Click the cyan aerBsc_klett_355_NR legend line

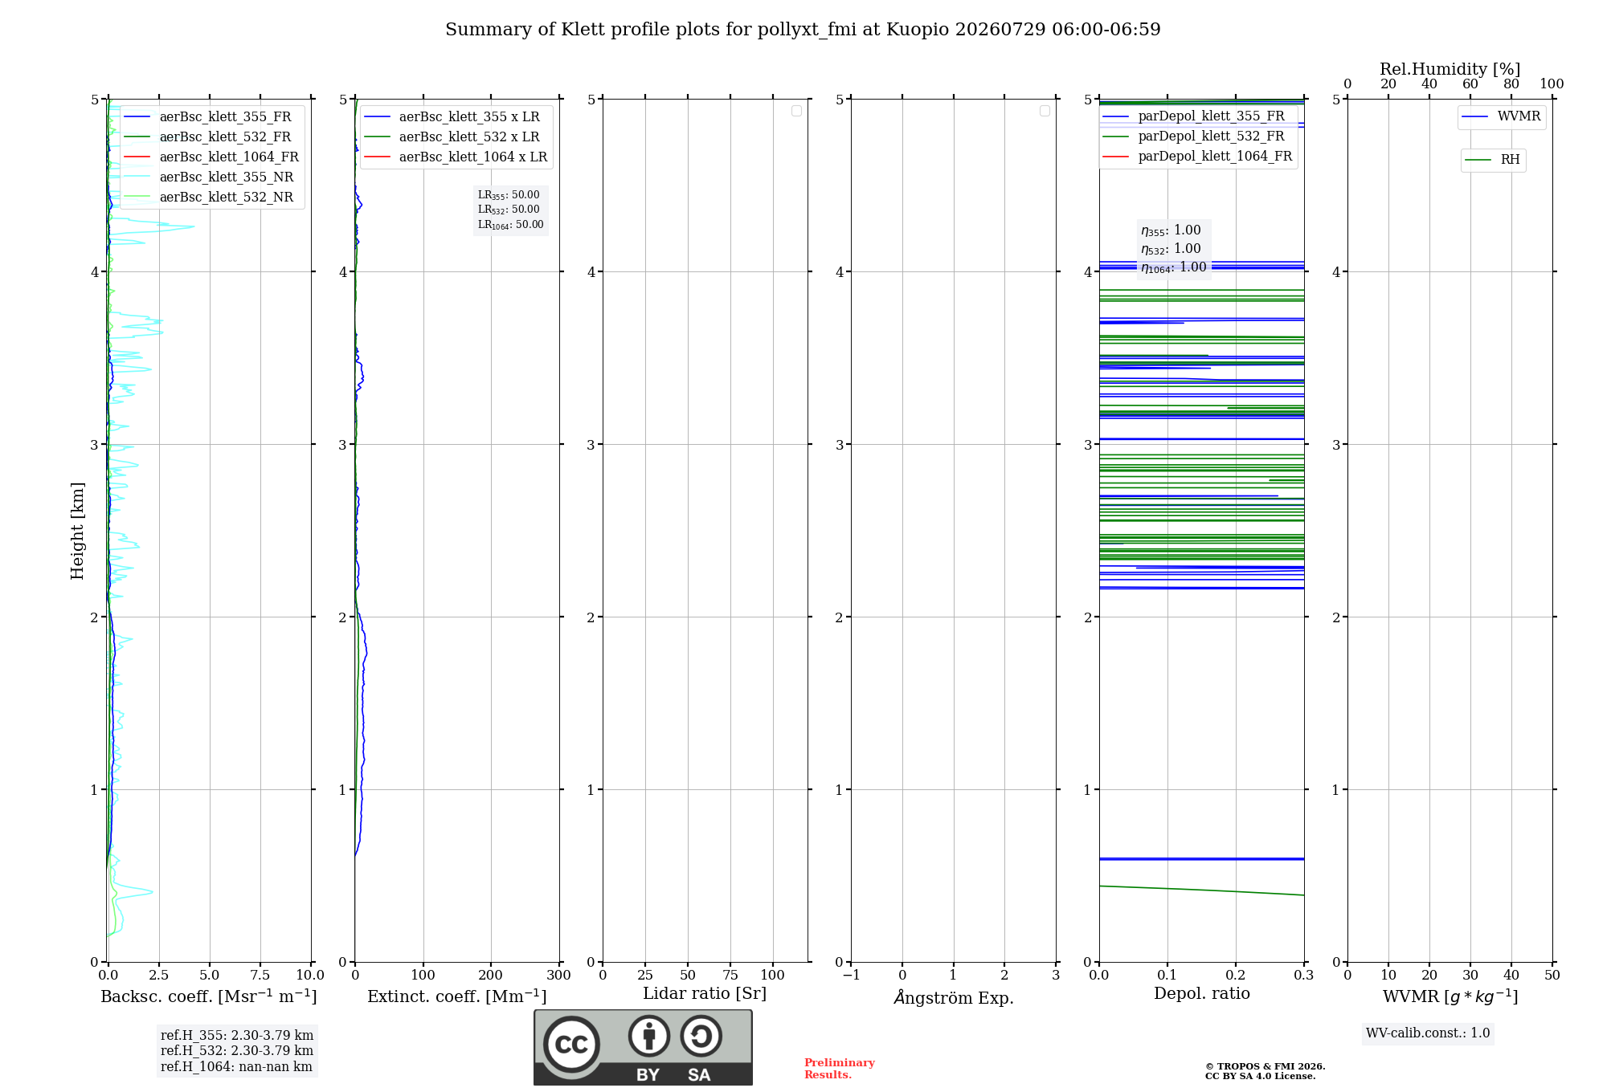coord(137,177)
